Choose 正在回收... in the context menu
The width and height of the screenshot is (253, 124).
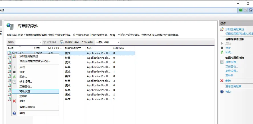[26, 87]
